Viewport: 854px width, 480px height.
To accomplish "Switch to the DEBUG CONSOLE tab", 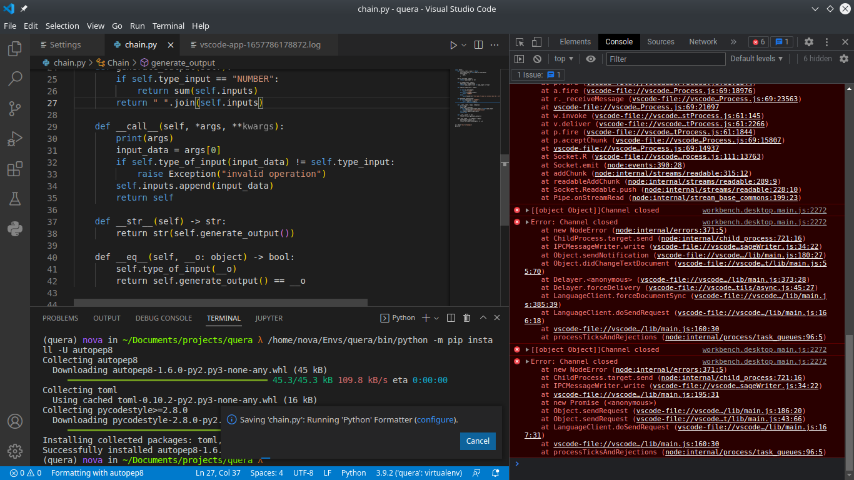I will pyautogui.click(x=163, y=318).
